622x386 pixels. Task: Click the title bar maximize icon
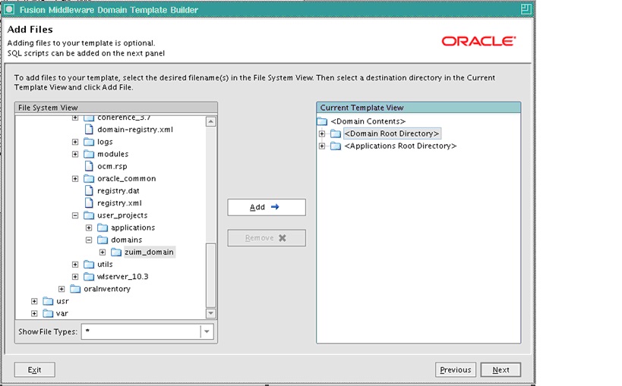tap(526, 9)
